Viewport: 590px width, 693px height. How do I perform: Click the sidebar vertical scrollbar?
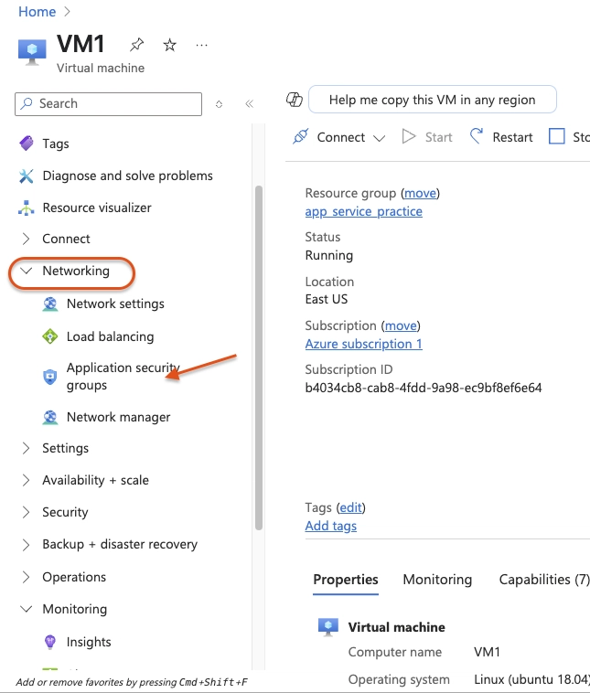coord(259,357)
